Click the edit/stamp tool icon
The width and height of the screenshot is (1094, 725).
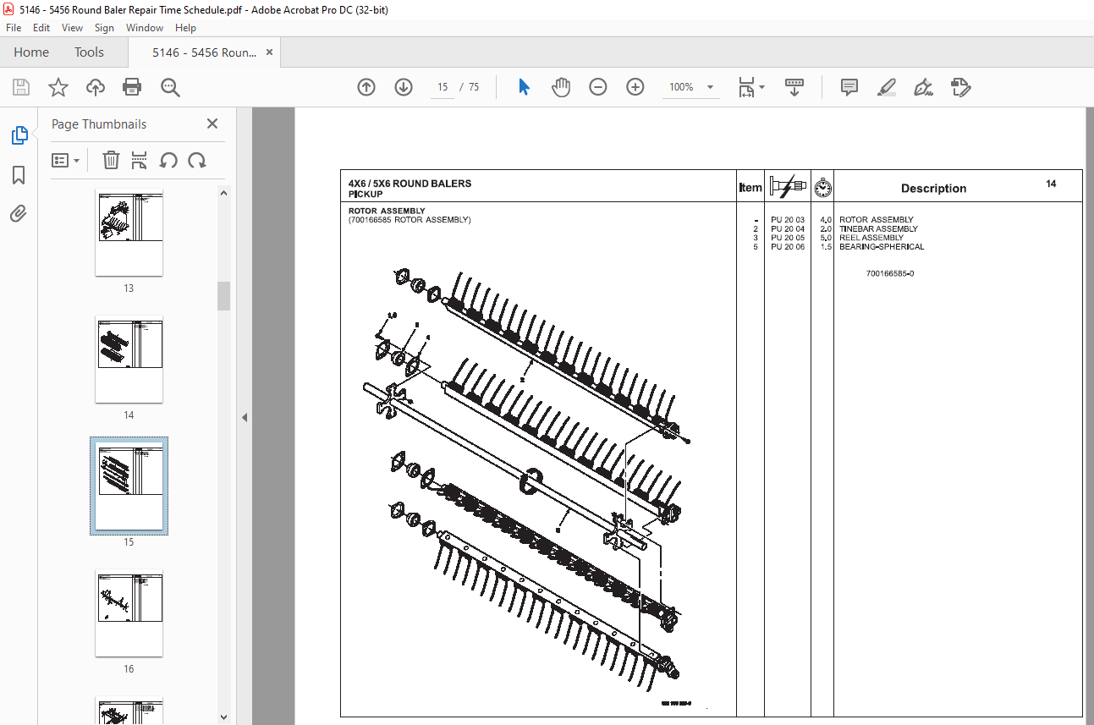(960, 87)
